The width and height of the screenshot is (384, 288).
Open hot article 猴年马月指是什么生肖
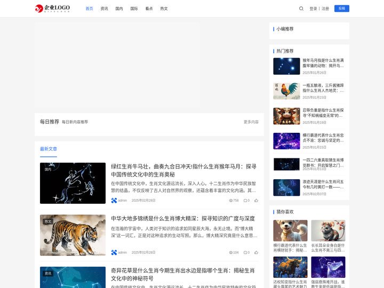pyautogui.click(x=323, y=63)
